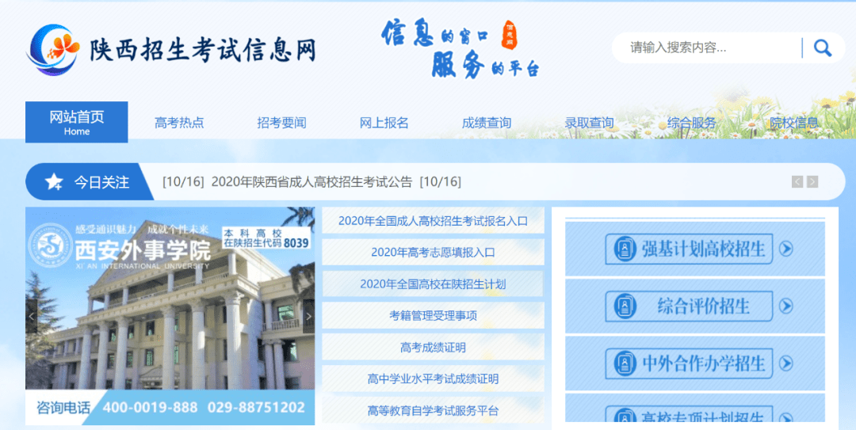Show previous slide in banner carousel
Screen dimensions: 856x430
(32, 316)
